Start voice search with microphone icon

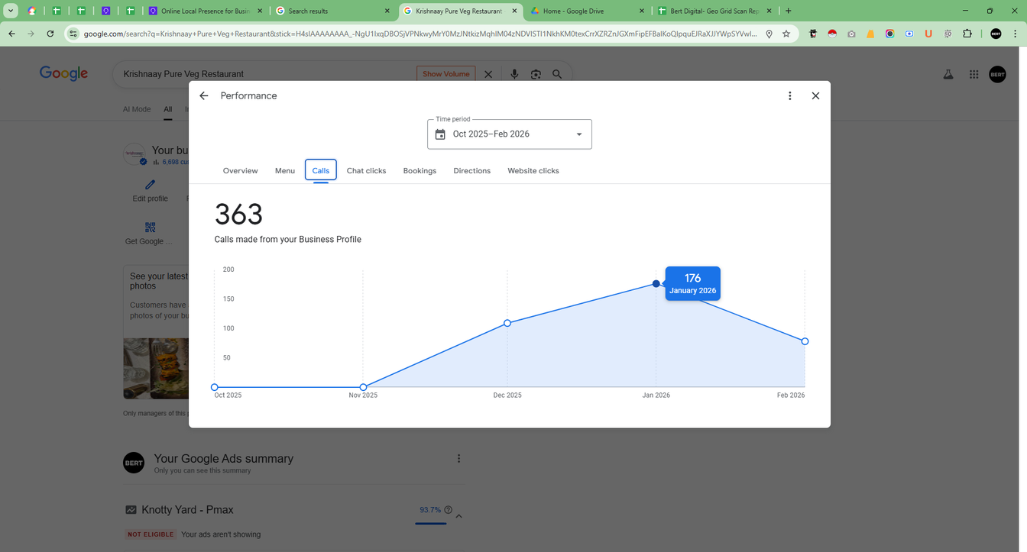click(x=514, y=74)
